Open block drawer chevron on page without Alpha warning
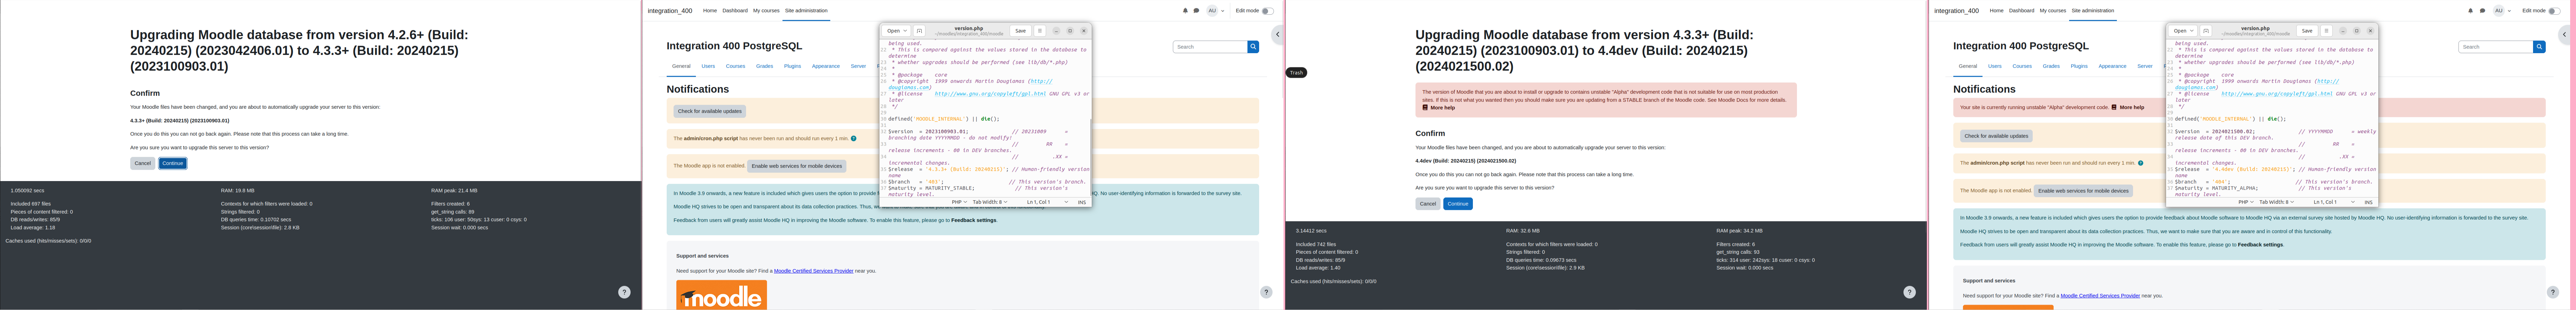 1278,35
